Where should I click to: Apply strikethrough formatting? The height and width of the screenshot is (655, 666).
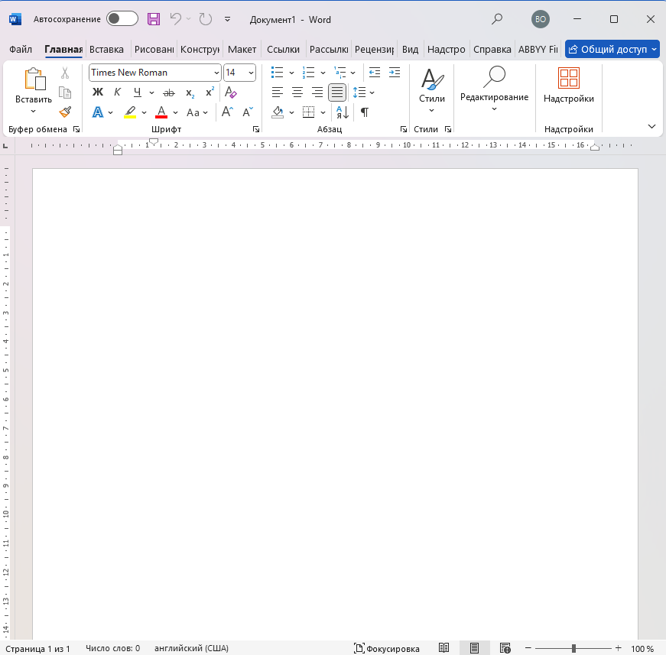[169, 92]
